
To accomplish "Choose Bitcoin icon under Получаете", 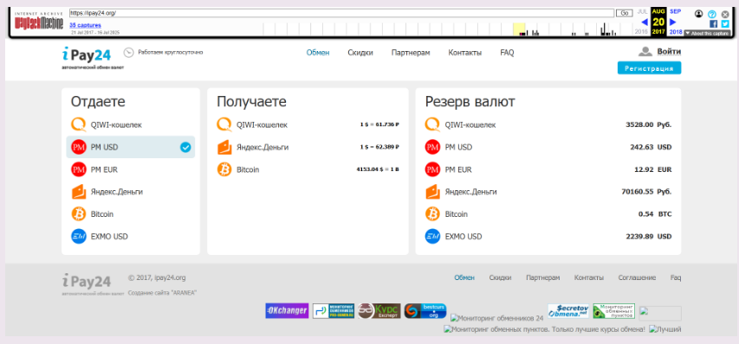I will [224, 169].
